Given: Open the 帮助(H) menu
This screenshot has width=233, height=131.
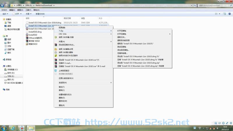Looking at the screenshot, I should tap(36, 10).
